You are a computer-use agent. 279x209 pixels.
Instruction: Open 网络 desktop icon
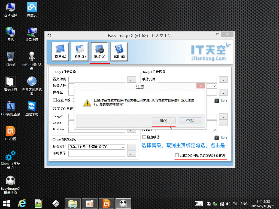click(11, 34)
